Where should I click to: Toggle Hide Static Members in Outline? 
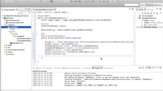click(x=151, y=13)
